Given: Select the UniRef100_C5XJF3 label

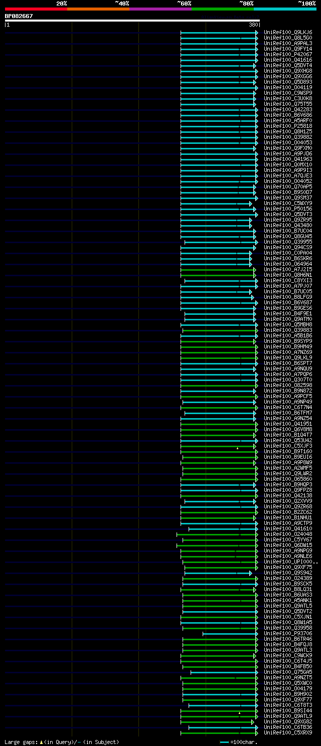Looking at the screenshot, I should 288,446.
